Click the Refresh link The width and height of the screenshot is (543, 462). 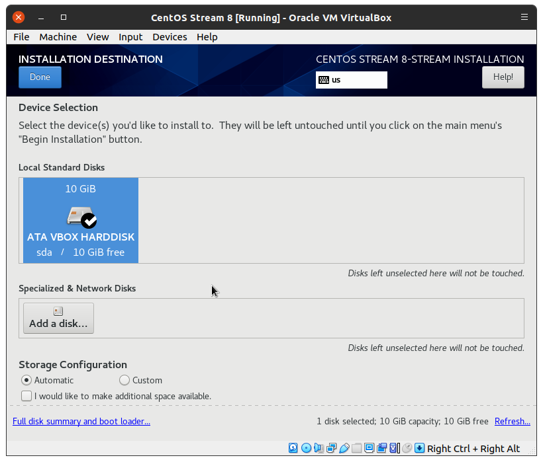click(512, 421)
